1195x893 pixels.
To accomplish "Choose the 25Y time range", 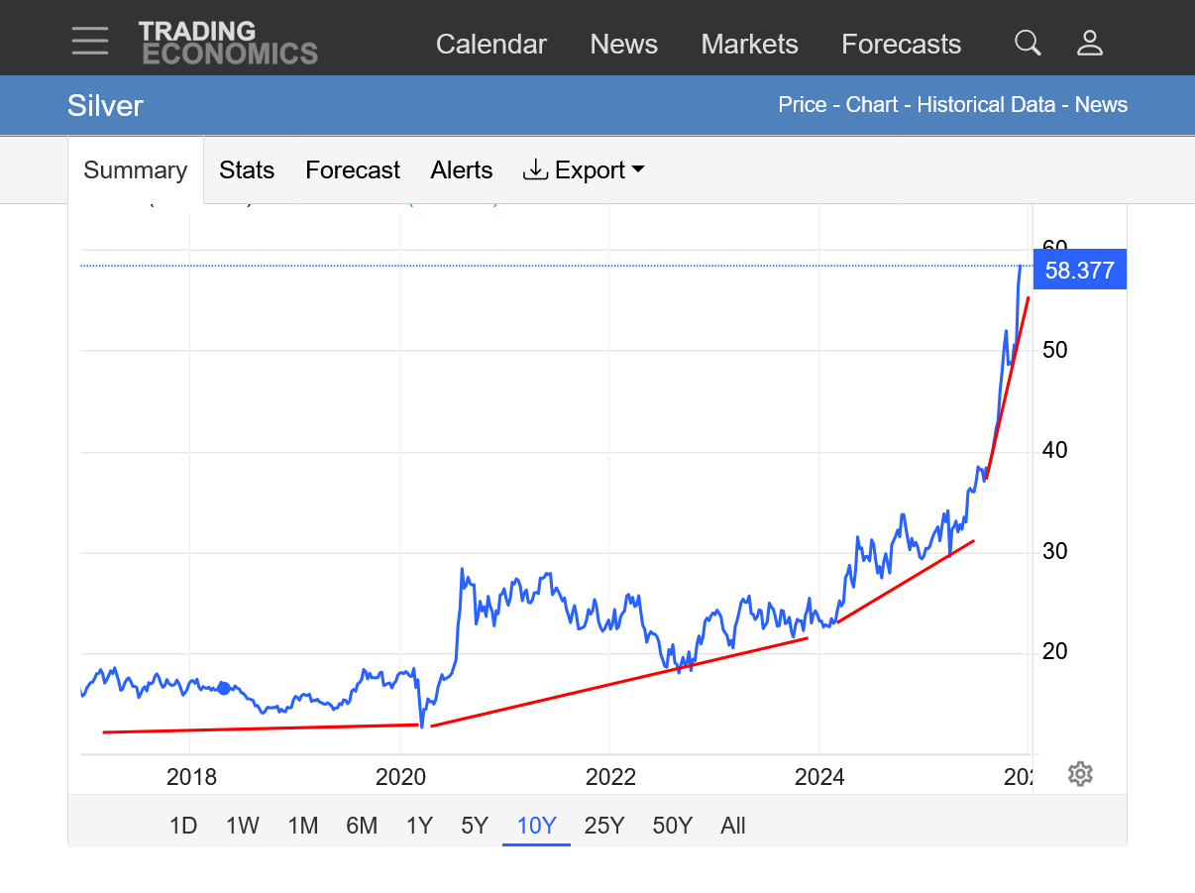I will coord(604,826).
